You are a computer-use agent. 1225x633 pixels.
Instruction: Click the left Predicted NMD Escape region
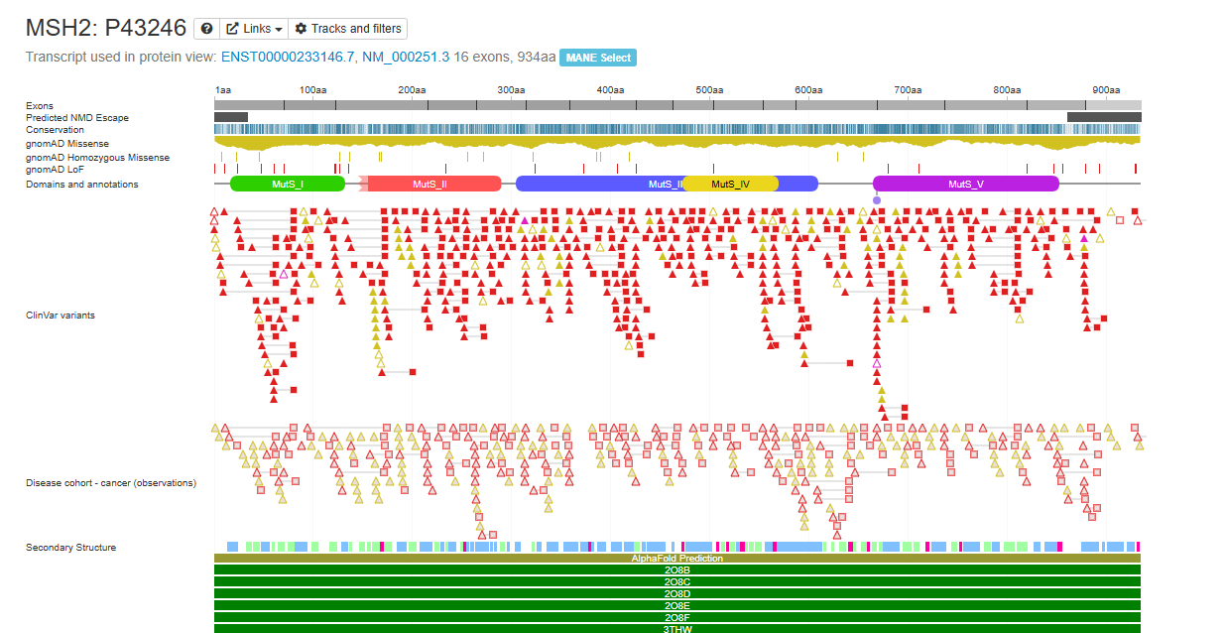point(231,117)
